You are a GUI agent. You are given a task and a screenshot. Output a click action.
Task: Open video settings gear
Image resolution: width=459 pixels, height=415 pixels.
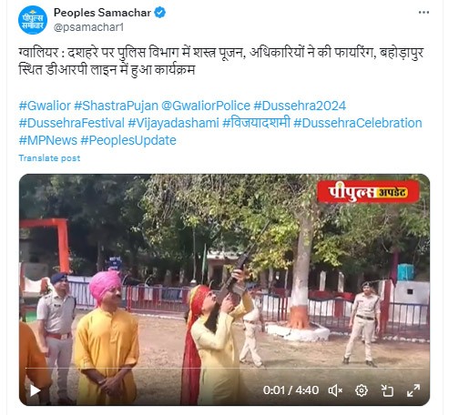click(x=362, y=390)
